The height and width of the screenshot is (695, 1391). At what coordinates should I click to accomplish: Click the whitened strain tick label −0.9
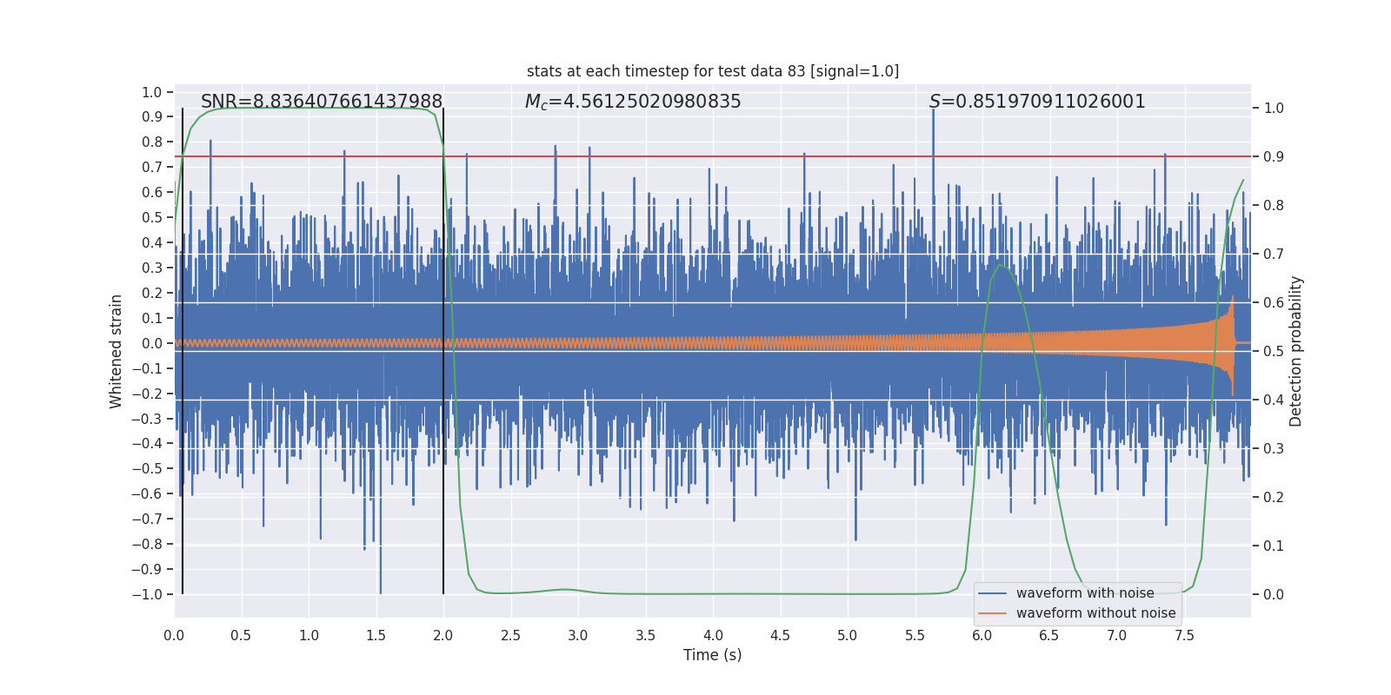[147, 569]
